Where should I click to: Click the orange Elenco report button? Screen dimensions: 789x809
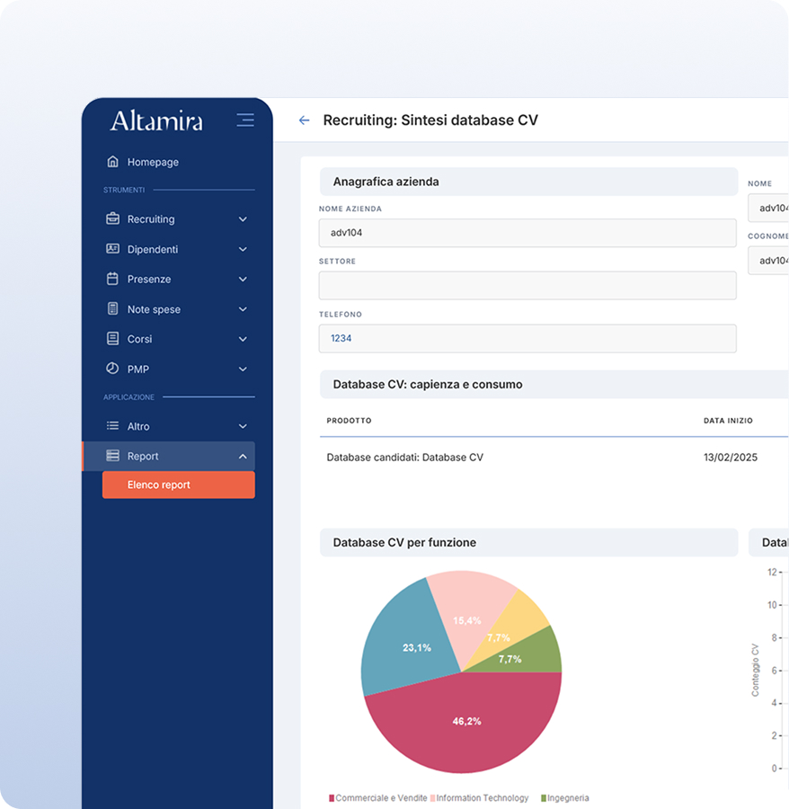[178, 485]
